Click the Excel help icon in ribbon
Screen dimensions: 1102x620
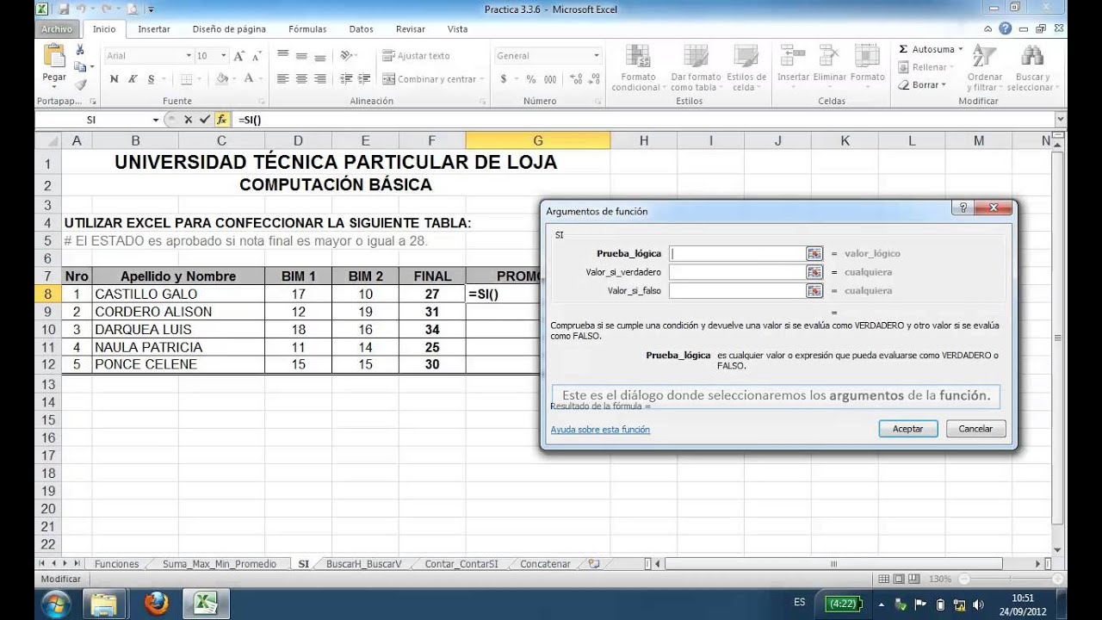pos(1005,29)
